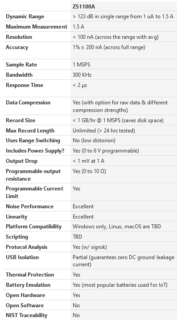
Task: Select the Uses Range Switching label
Action: tap(33, 140)
